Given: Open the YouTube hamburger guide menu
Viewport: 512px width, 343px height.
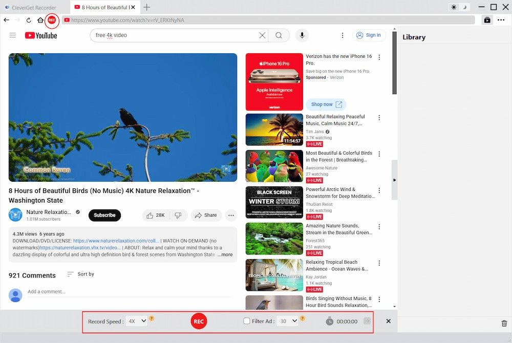Looking at the screenshot, I should 13,35.
